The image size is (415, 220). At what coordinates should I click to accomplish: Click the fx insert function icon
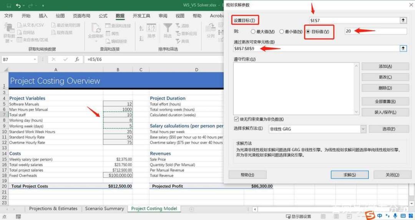pyautogui.click(x=77, y=60)
